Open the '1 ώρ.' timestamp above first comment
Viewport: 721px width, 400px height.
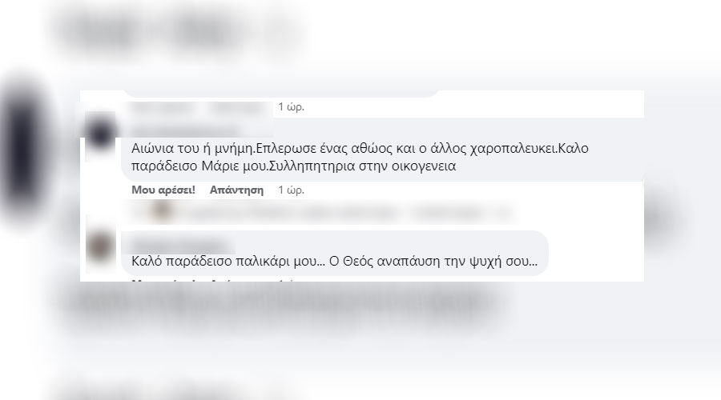[291, 106]
